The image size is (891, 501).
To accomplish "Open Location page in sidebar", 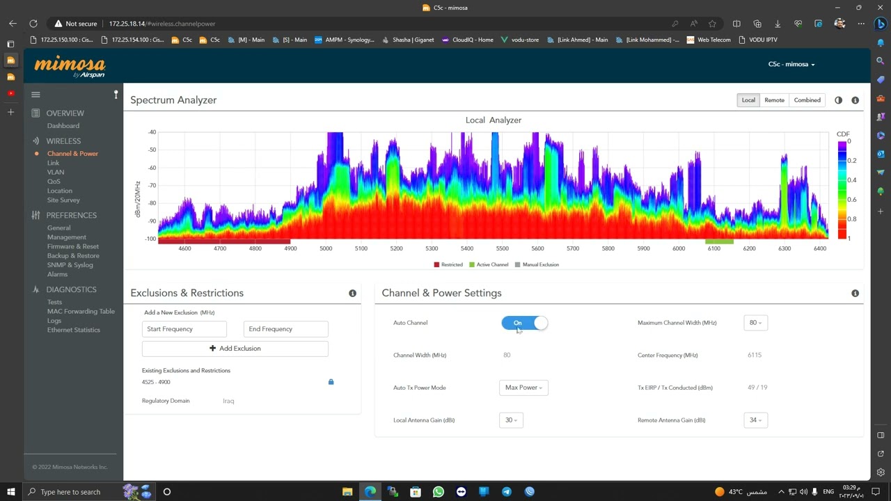I will pyautogui.click(x=59, y=191).
